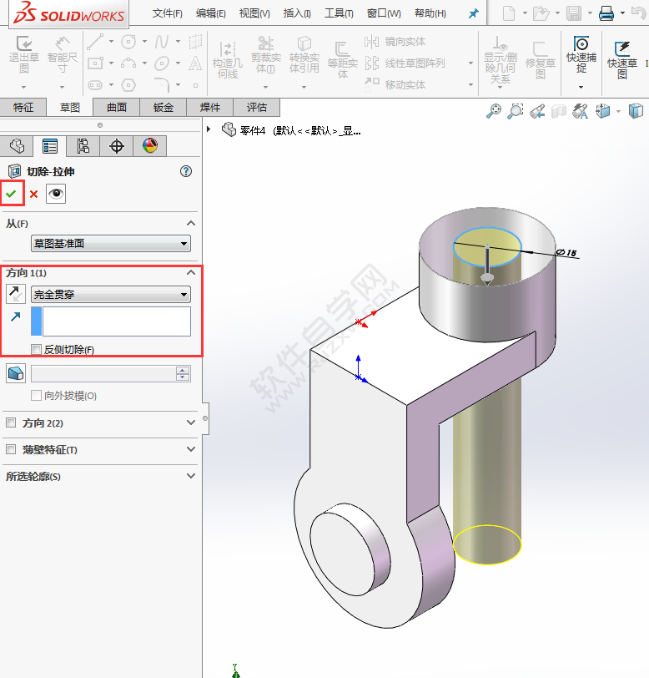Switch to the 草图 tab
649x678 pixels.
coord(69,107)
